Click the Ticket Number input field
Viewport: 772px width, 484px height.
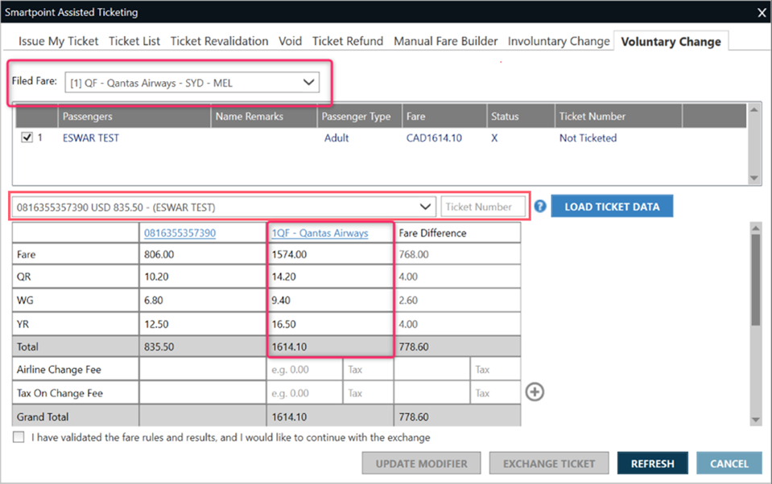coord(483,207)
